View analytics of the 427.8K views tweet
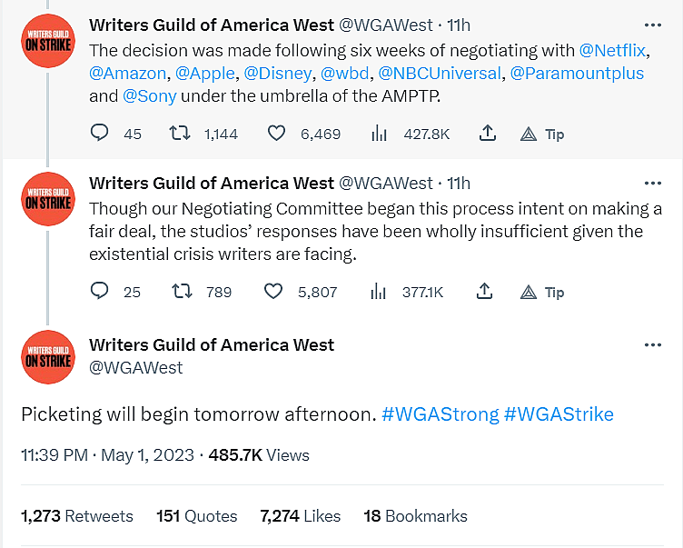This screenshot has height=548, width=683. point(379,134)
